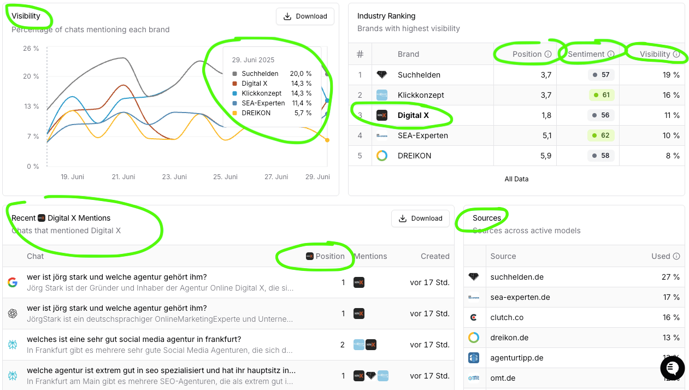Screen dimensions: 689x390
Task: Download the Visibility chart data
Action: tap(305, 16)
